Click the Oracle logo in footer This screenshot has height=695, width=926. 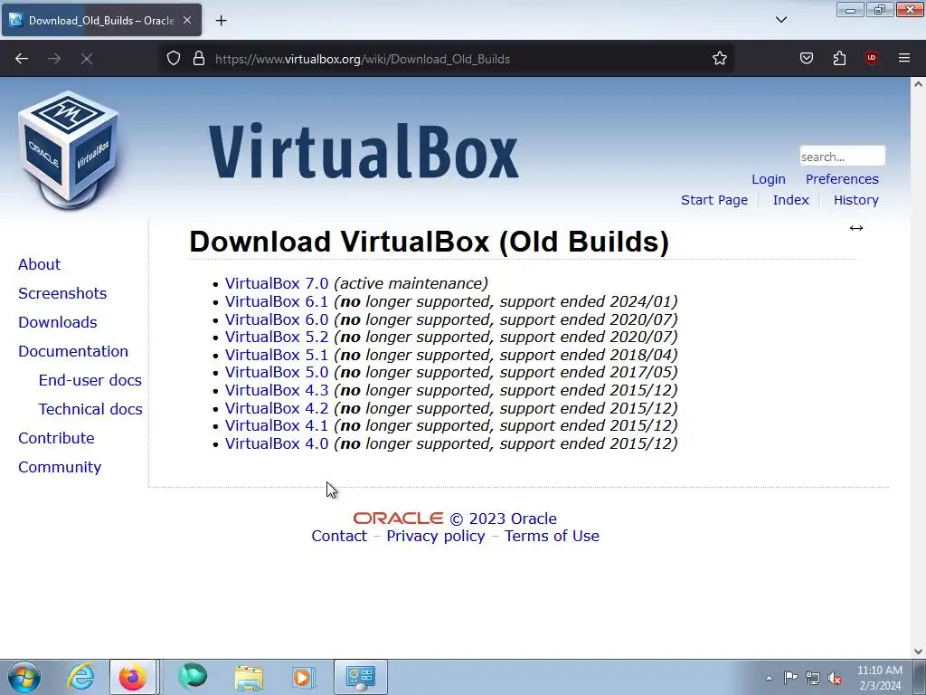coord(398,519)
